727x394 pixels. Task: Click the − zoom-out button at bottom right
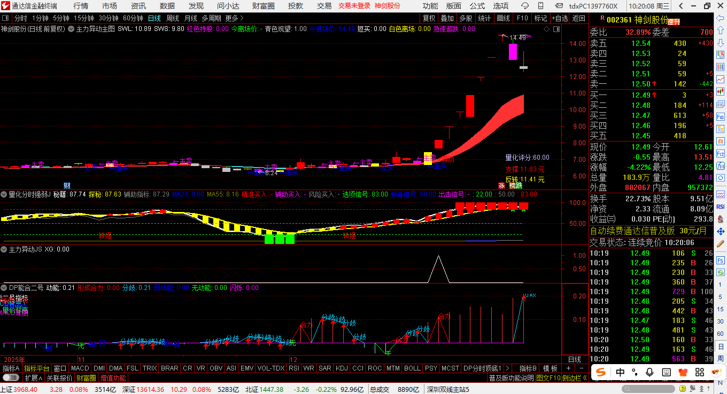click(582, 368)
